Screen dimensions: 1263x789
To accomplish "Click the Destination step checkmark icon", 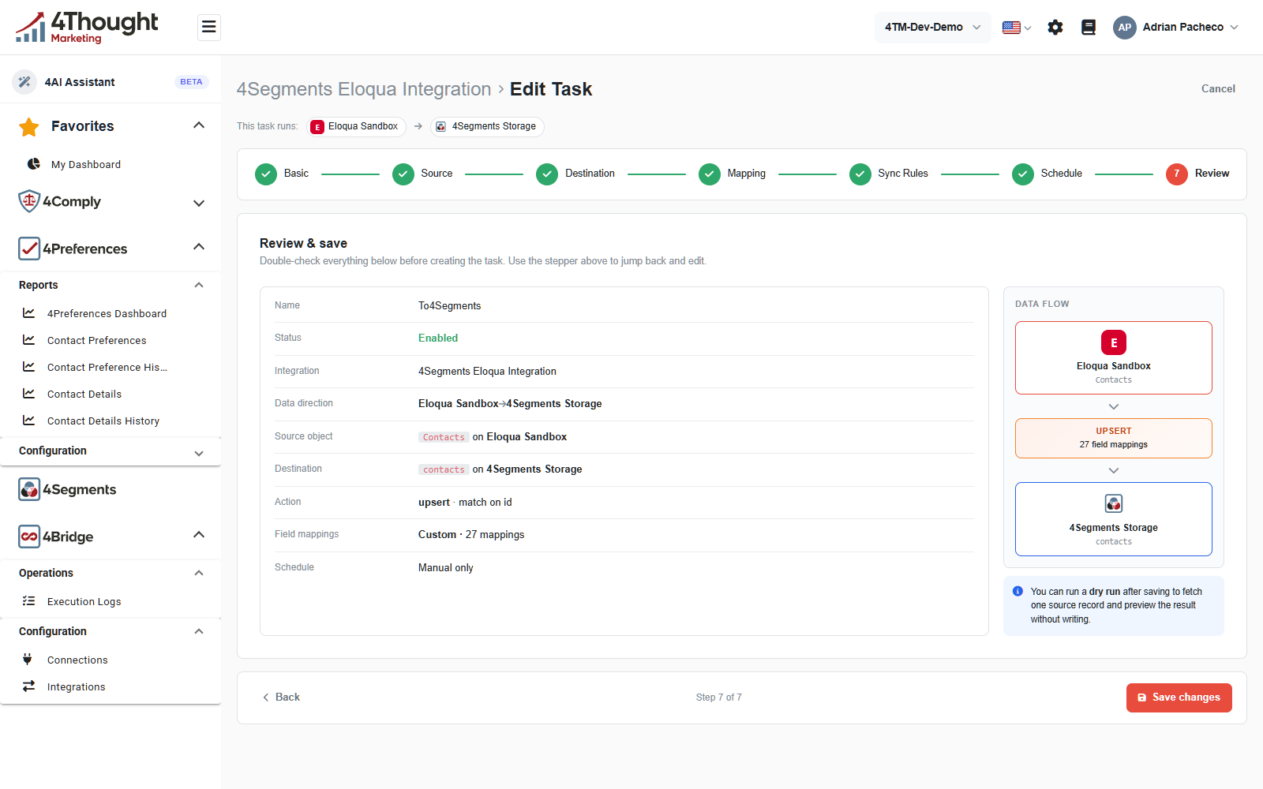I will pyautogui.click(x=547, y=174).
